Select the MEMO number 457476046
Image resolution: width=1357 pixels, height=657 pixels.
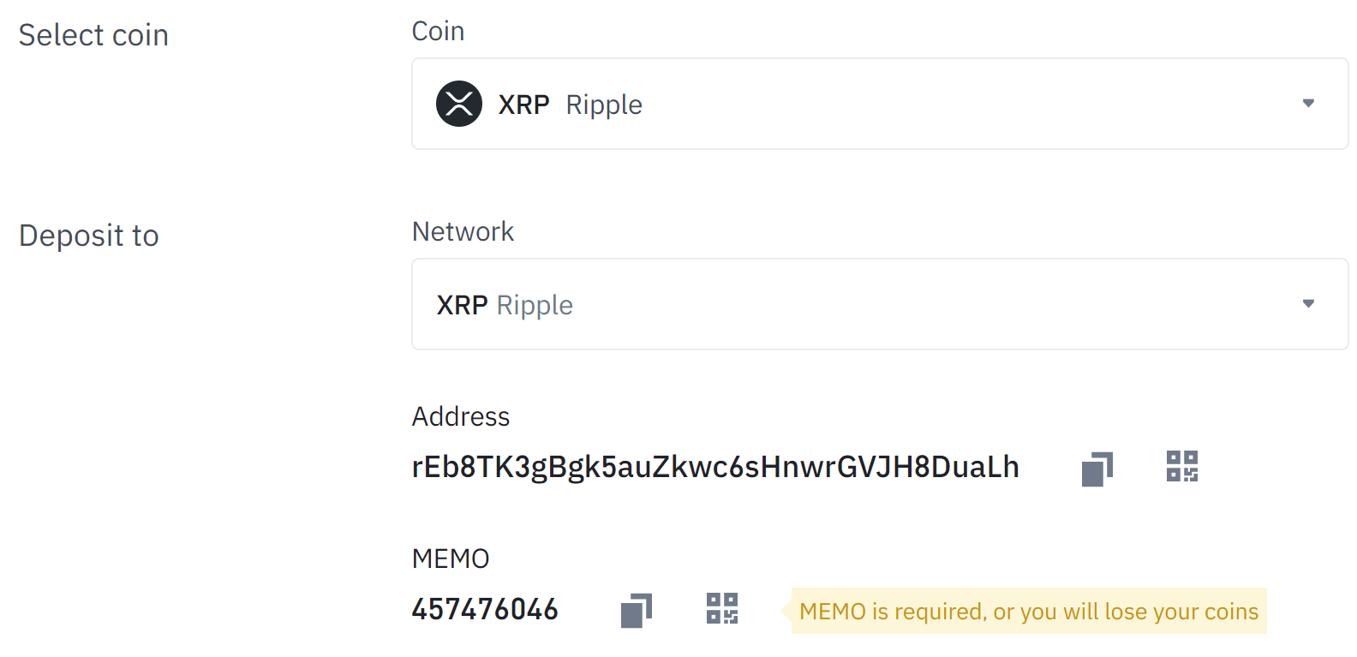(485, 609)
